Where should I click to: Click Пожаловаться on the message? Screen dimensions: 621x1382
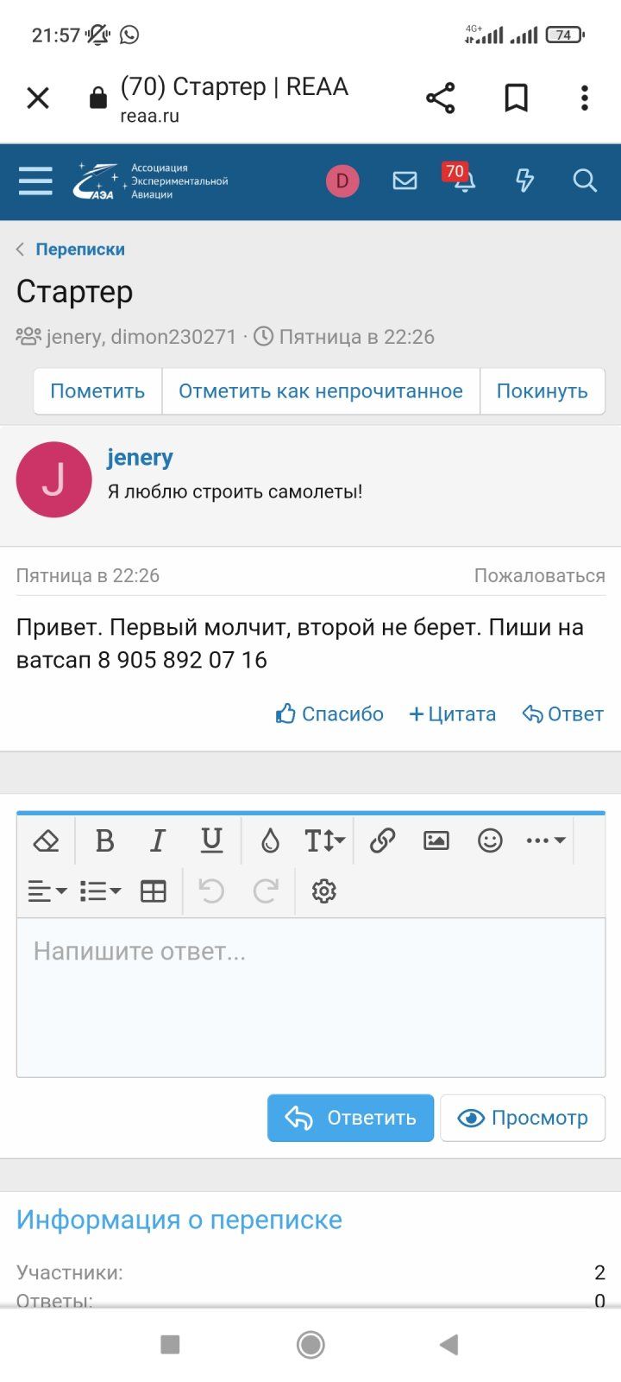coord(540,576)
